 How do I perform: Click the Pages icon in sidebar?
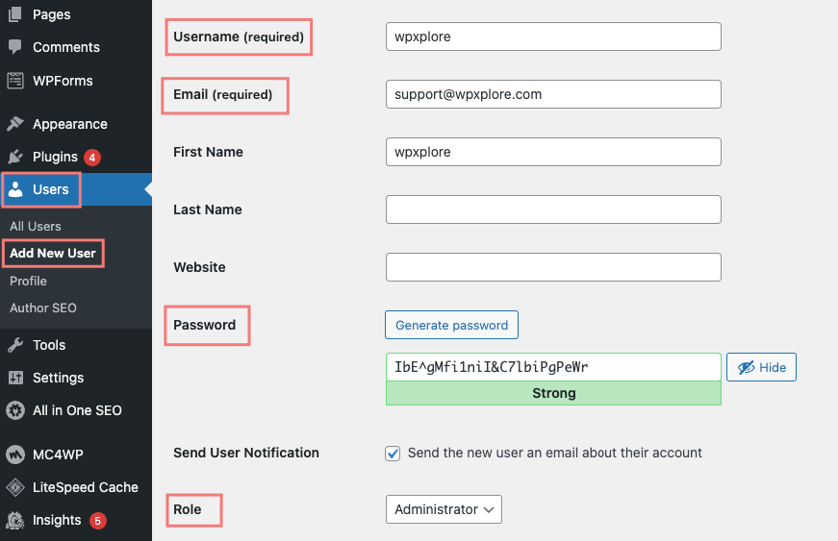click(15, 14)
